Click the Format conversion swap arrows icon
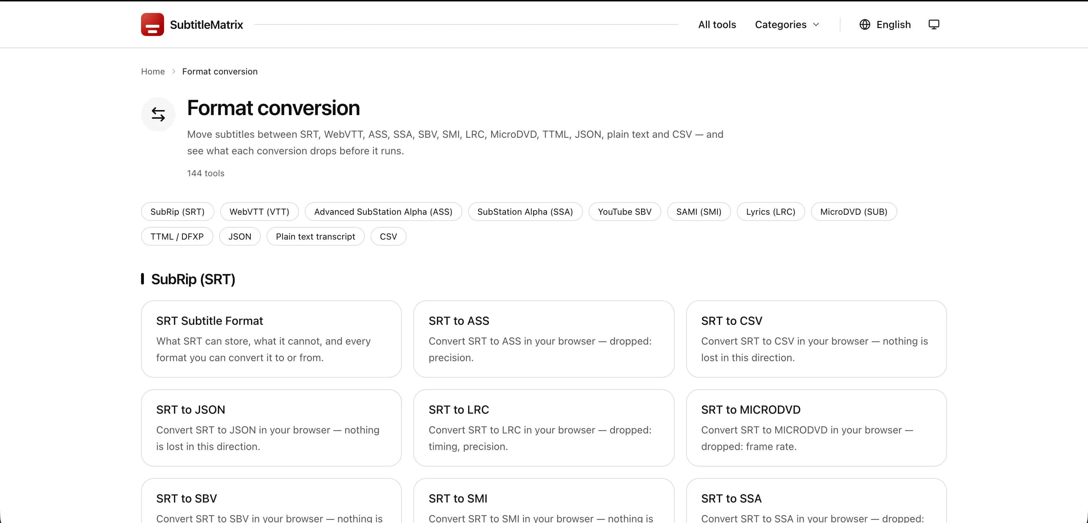1088x523 pixels. pos(158,114)
